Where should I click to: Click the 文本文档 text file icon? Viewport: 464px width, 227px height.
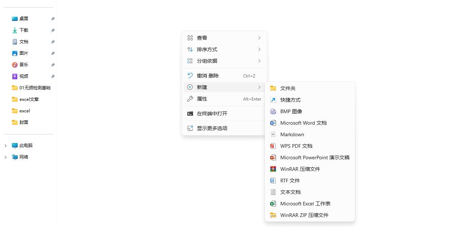pos(273,192)
